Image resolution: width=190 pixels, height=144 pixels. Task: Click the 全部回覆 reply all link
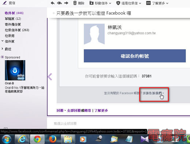point(74,110)
